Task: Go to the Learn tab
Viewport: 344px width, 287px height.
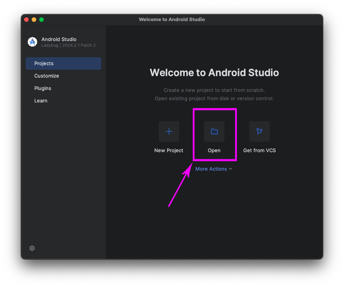Action: (x=63, y=101)
